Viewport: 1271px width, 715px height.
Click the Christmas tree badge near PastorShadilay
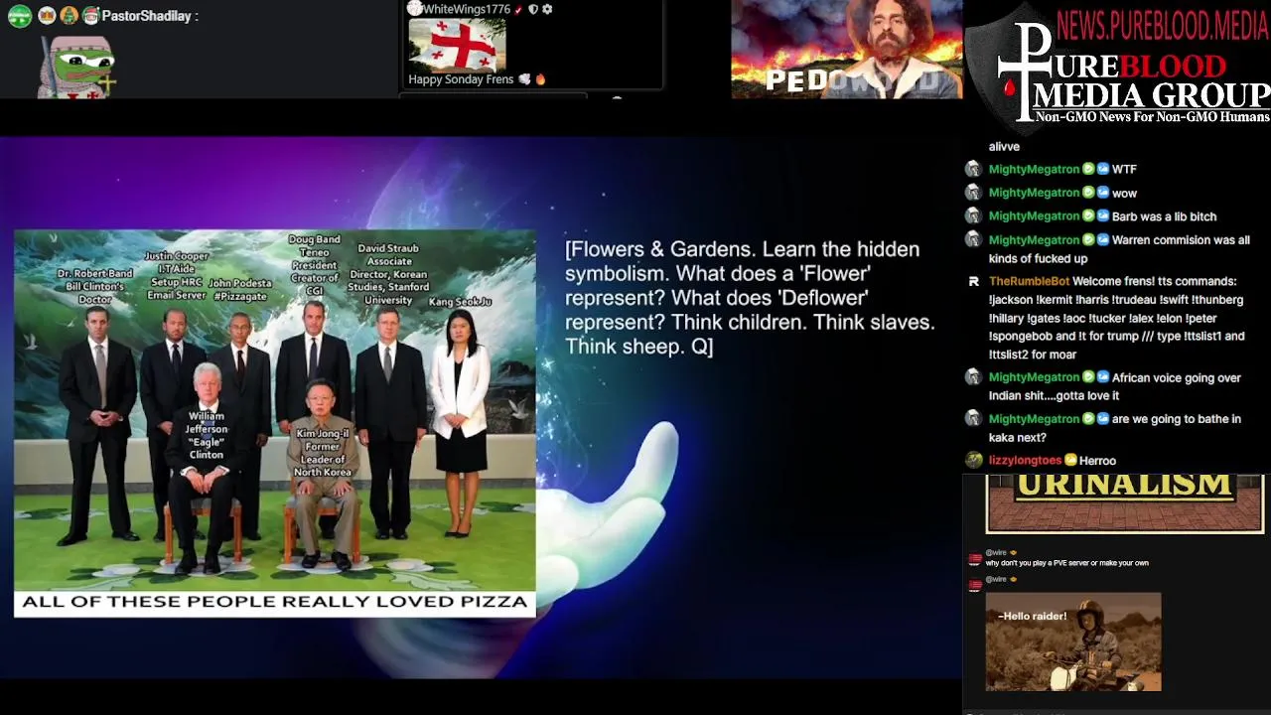point(69,16)
